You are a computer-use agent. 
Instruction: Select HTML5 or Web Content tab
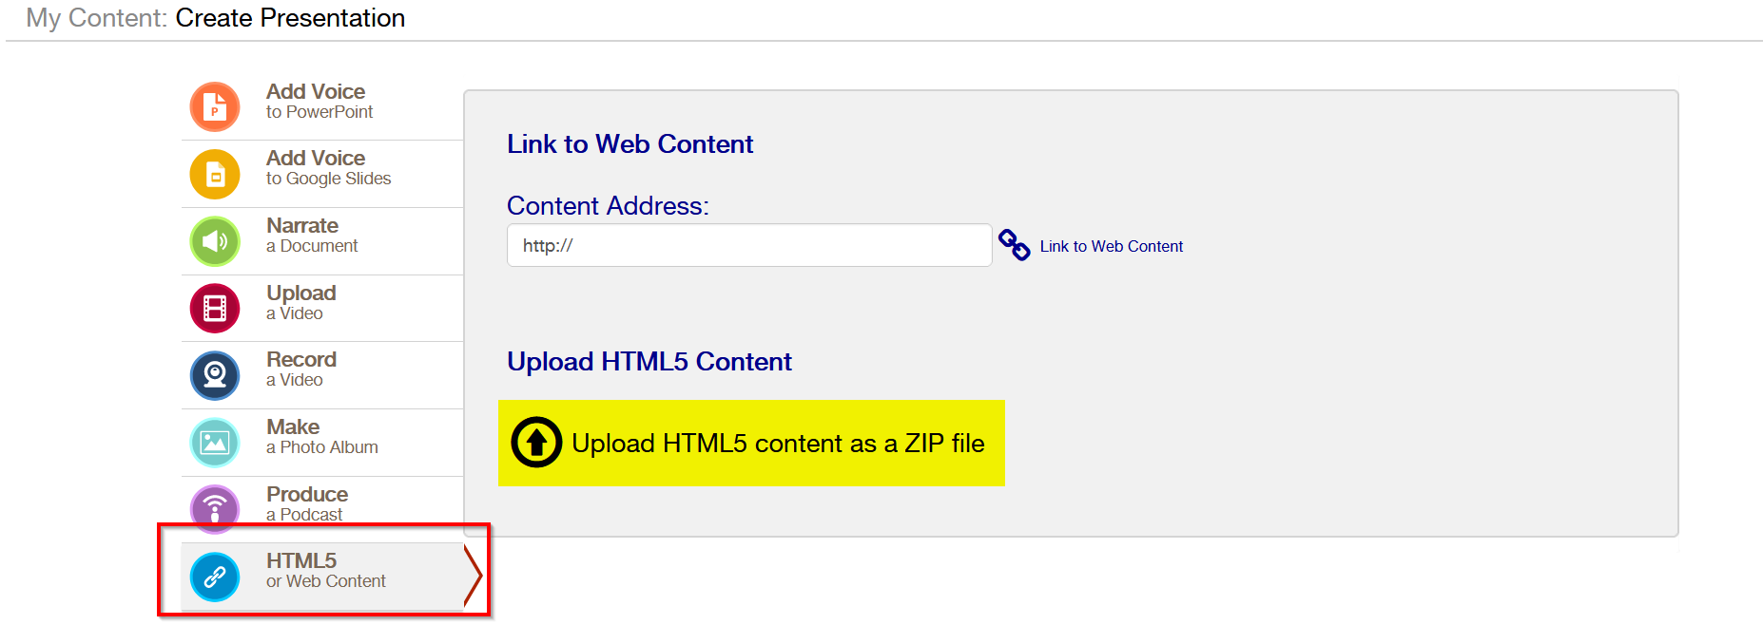tap(325, 570)
